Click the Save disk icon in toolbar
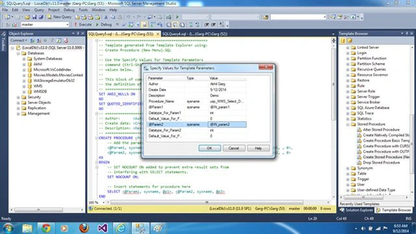The width and height of the screenshot is (416, 234). coord(34,17)
